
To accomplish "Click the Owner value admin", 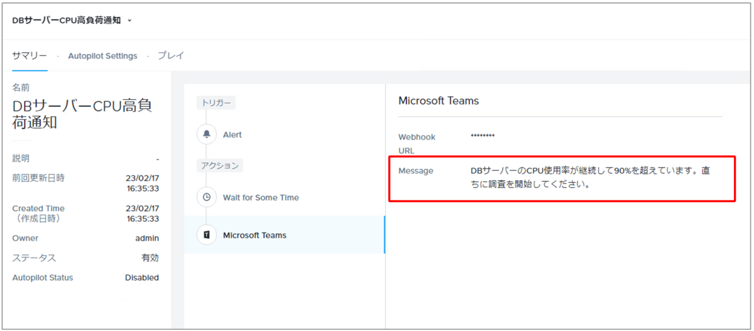I will tap(147, 238).
